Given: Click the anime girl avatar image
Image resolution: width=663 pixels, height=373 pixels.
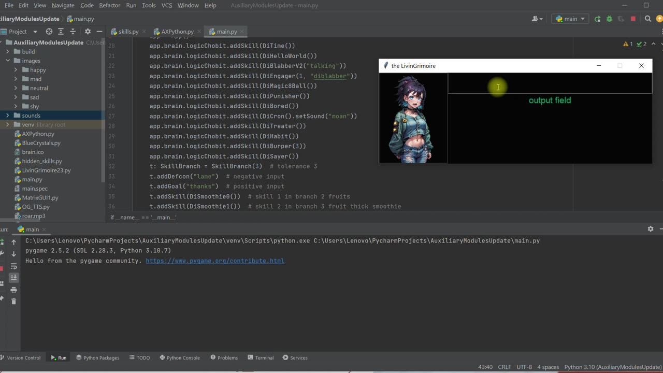Looking at the screenshot, I should [413, 118].
